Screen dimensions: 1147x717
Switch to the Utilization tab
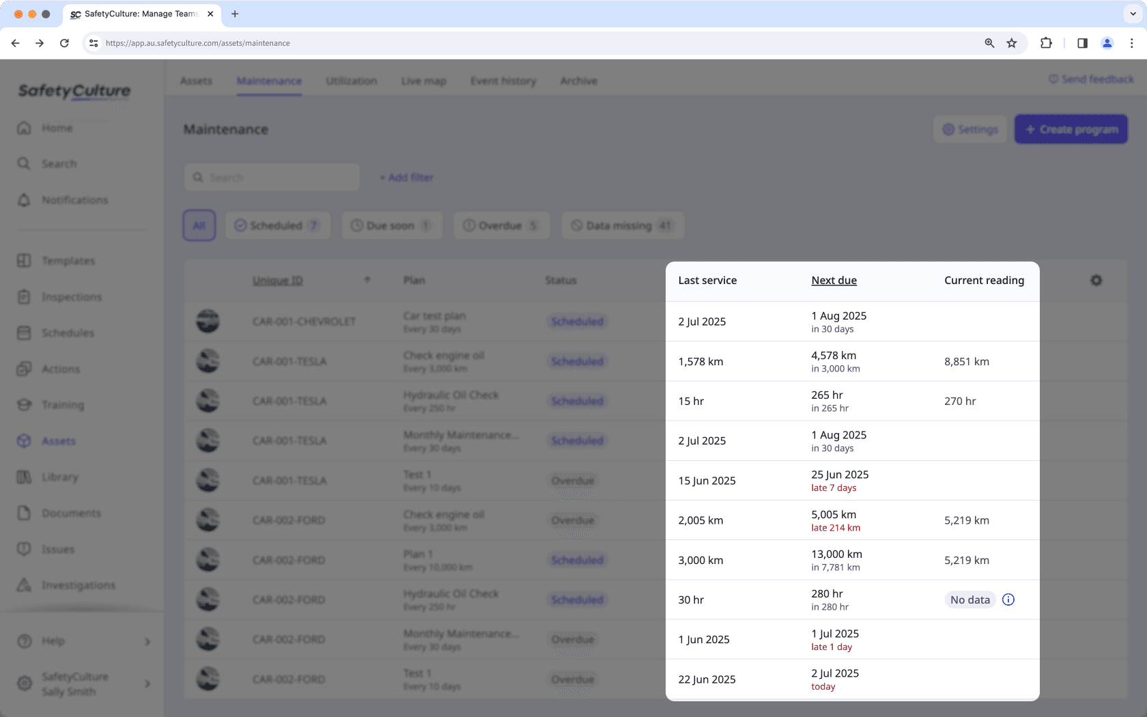pos(351,81)
